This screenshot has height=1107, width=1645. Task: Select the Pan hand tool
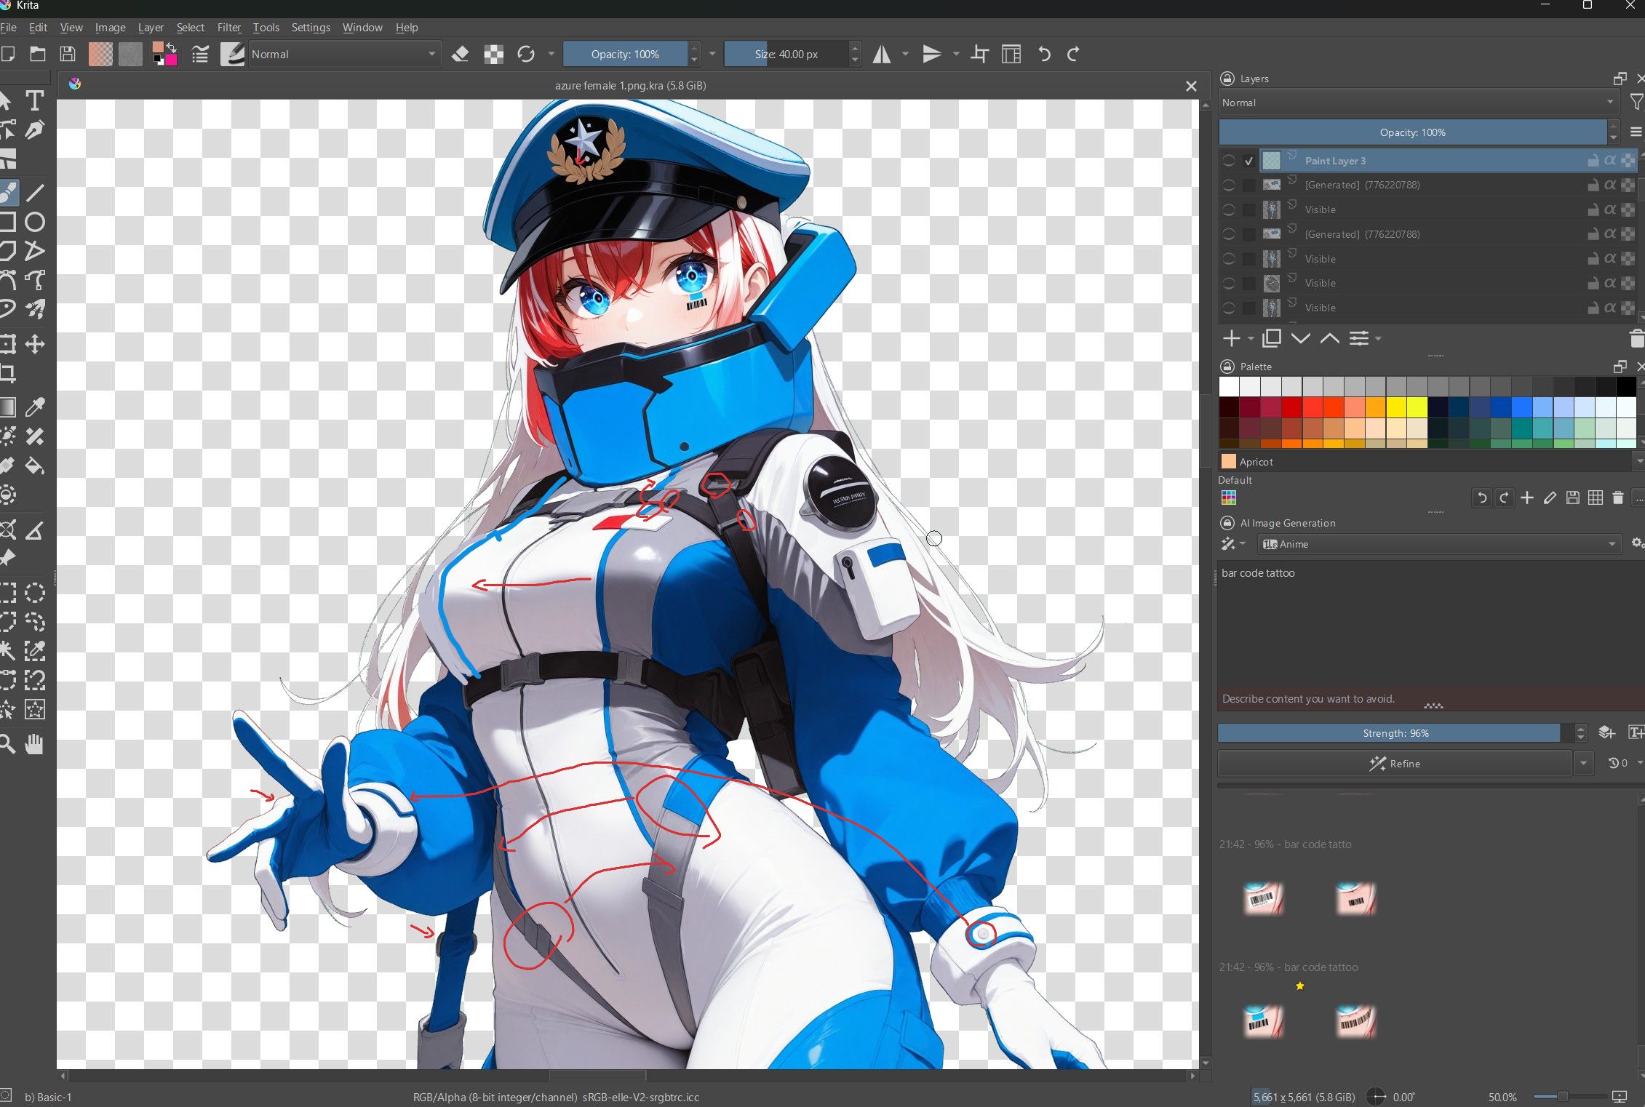coord(34,744)
